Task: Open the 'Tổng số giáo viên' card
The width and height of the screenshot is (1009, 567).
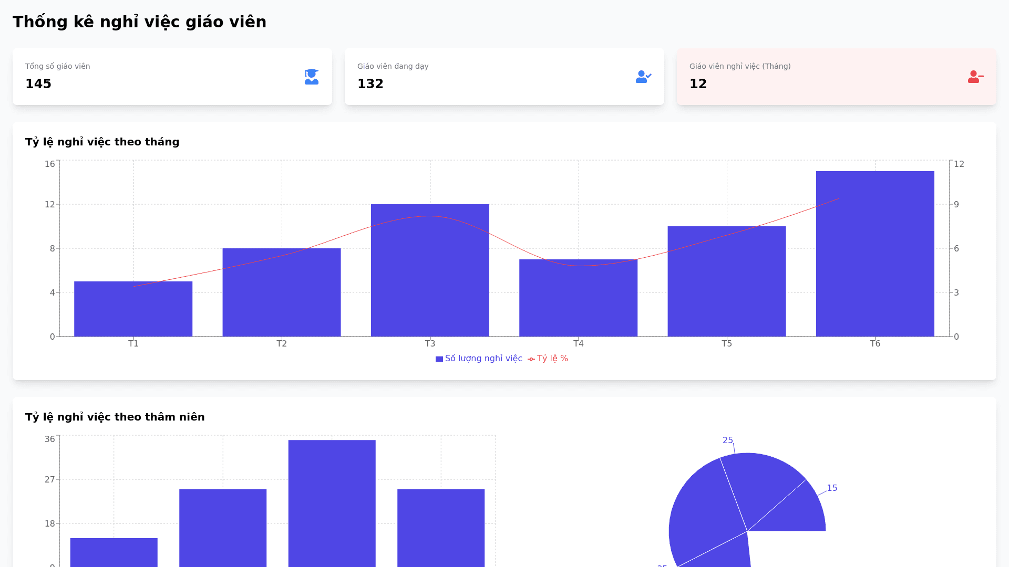Action: (172, 77)
